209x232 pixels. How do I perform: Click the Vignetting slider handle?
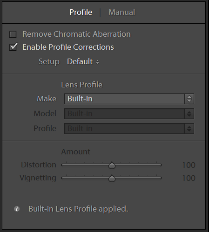click(112, 179)
